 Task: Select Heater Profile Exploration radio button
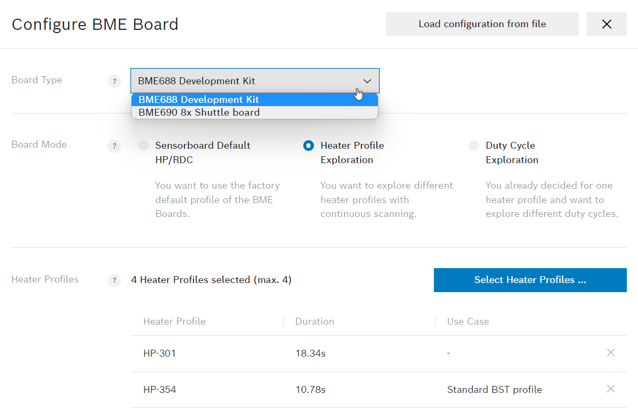click(x=309, y=146)
